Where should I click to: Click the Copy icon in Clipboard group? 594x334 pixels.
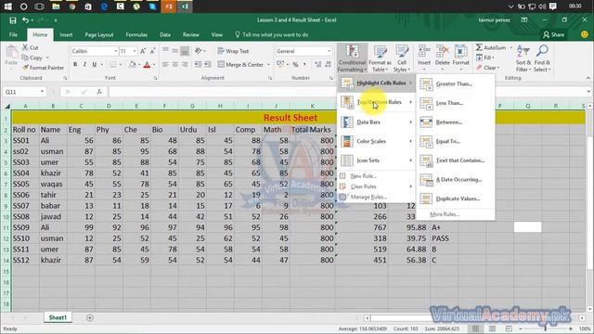pos(25,58)
